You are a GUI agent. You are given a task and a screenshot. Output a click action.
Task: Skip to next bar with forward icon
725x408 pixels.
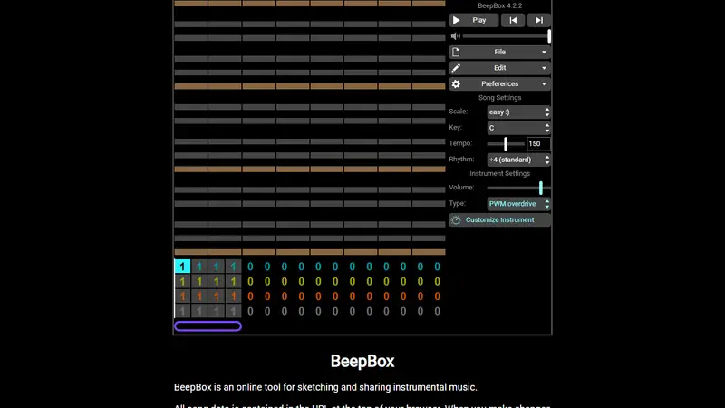point(538,20)
